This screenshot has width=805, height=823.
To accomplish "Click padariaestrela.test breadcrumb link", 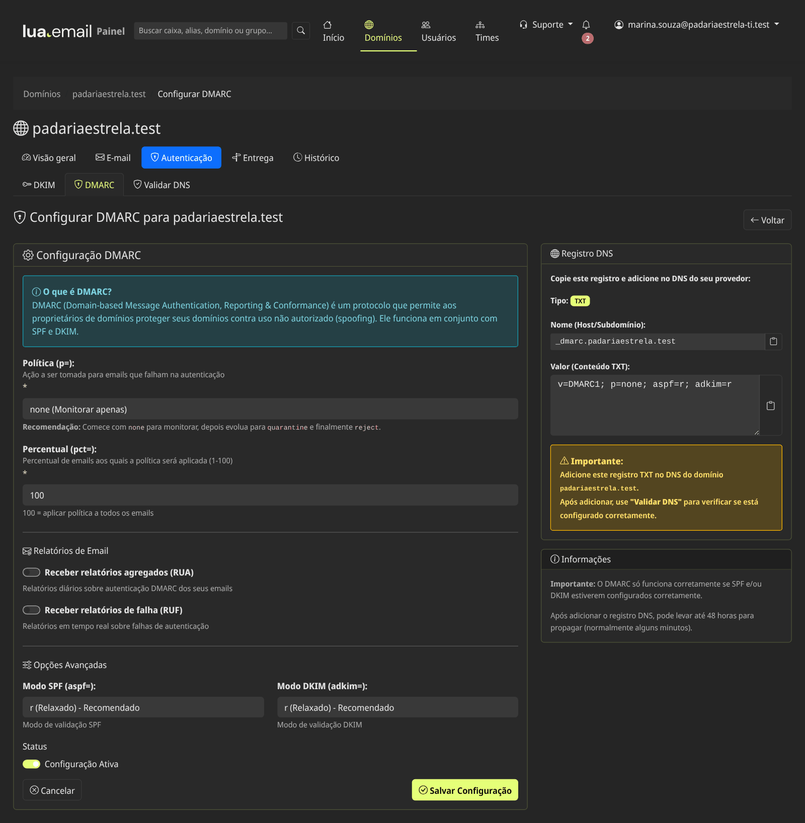I will pyautogui.click(x=109, y=94).
